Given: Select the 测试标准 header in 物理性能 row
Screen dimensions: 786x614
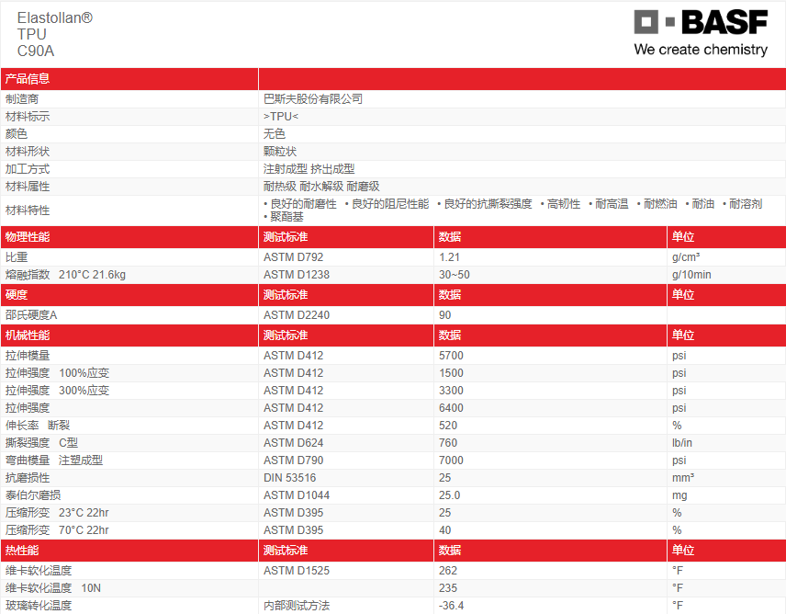Looking at the screenshot, I should point(286,237).
